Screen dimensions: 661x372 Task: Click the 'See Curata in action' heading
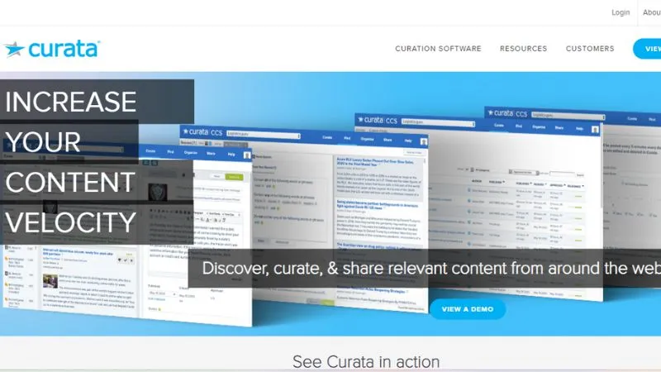click(366, 362)
